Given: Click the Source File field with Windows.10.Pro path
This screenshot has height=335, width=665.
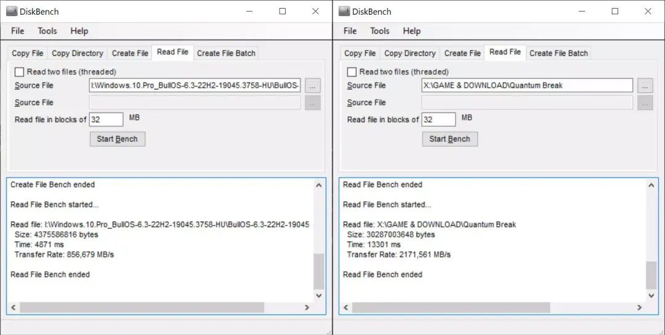Looking at the screenshot, I should click(195, 85).
